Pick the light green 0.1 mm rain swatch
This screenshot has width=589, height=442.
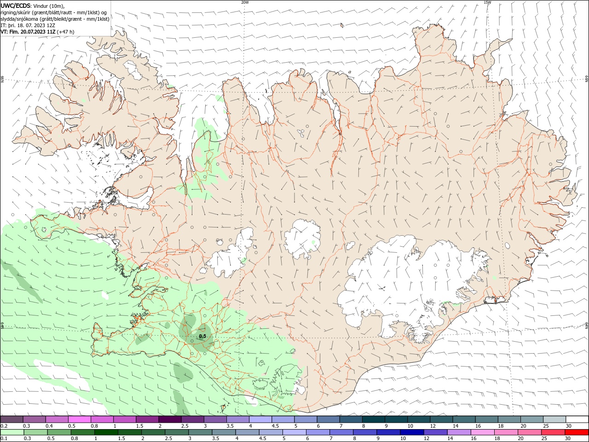pos(12,432)
